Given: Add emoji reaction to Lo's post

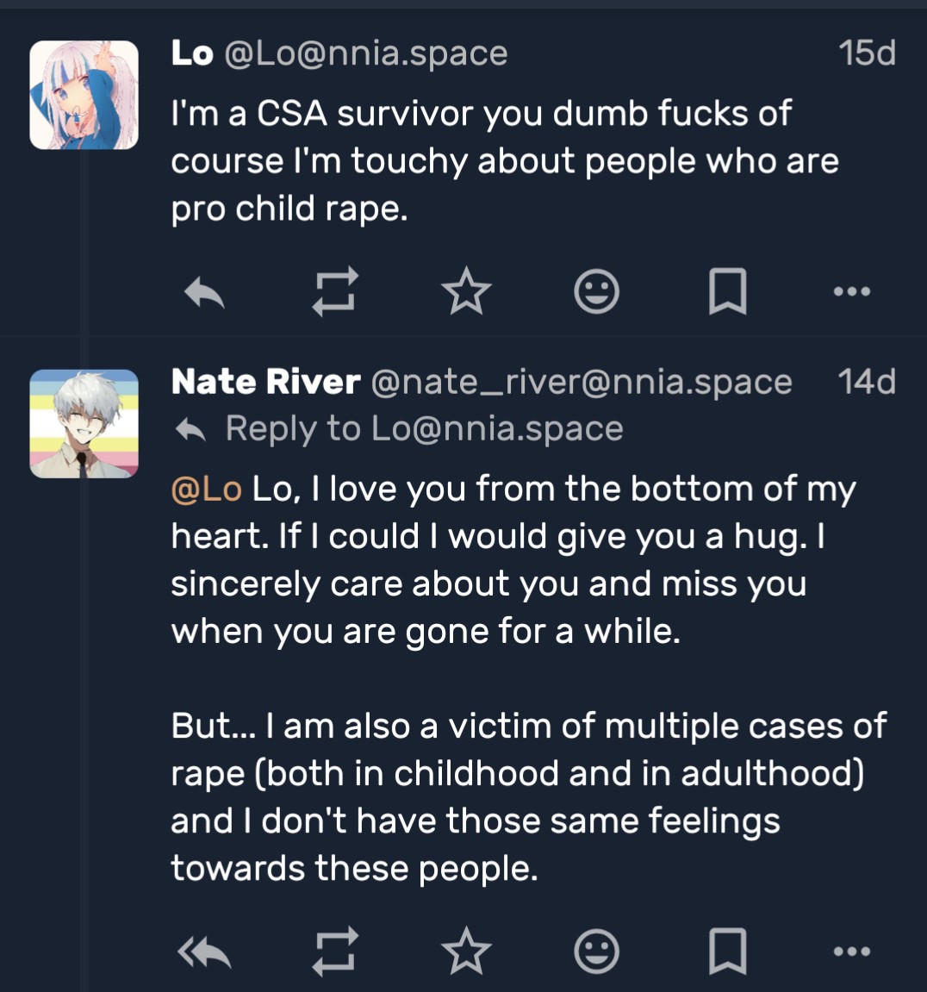Looking at the screenshot, I should pyautogui.click(x=596, y=291).
